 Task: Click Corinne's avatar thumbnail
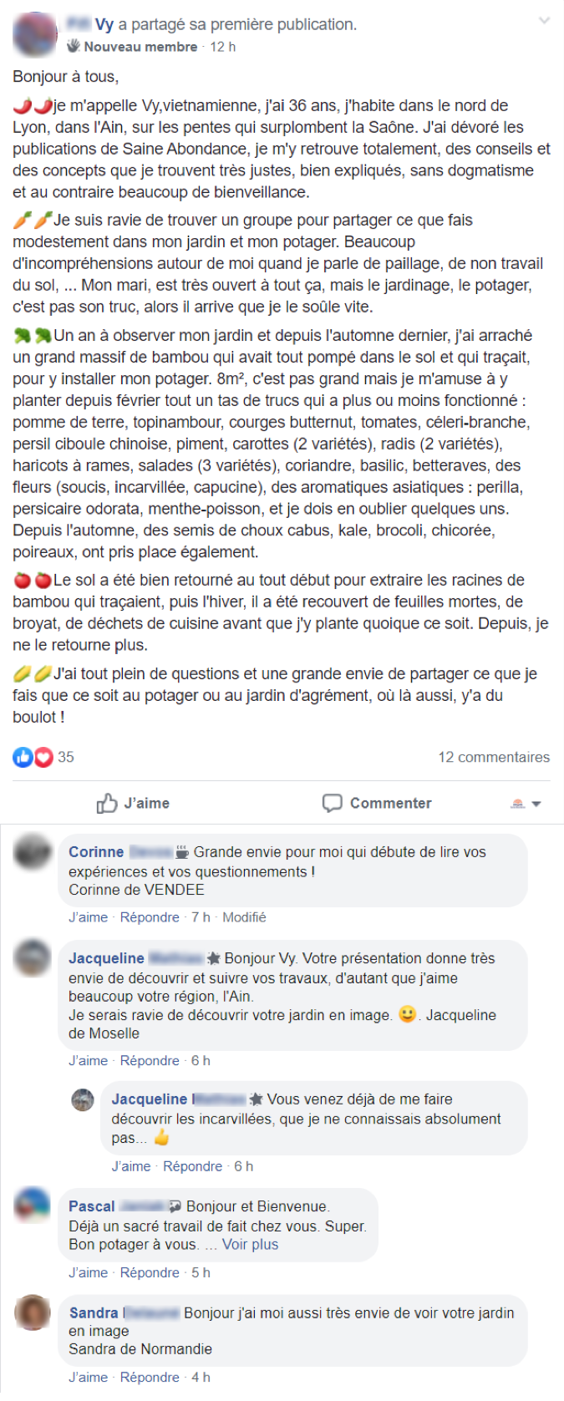[x=33, y=852]
